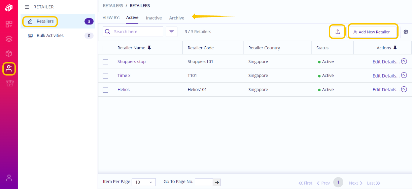Collapse the RETAILER hamburger menu
This screenshot has height=189, width=412.
click(27, 7)
